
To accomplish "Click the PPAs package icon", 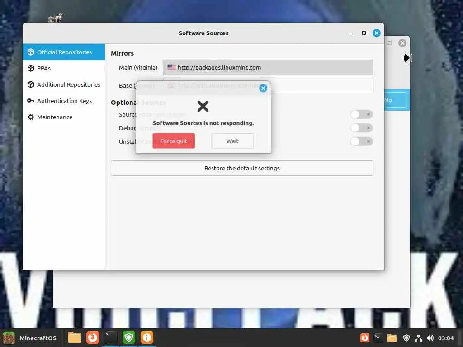I will 31,68.
